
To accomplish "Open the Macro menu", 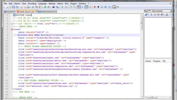I will pos(60,4).
